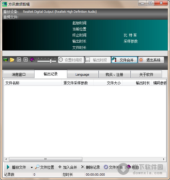Click the 退出系统 button
170x180 pixels.
pos(151,60)
